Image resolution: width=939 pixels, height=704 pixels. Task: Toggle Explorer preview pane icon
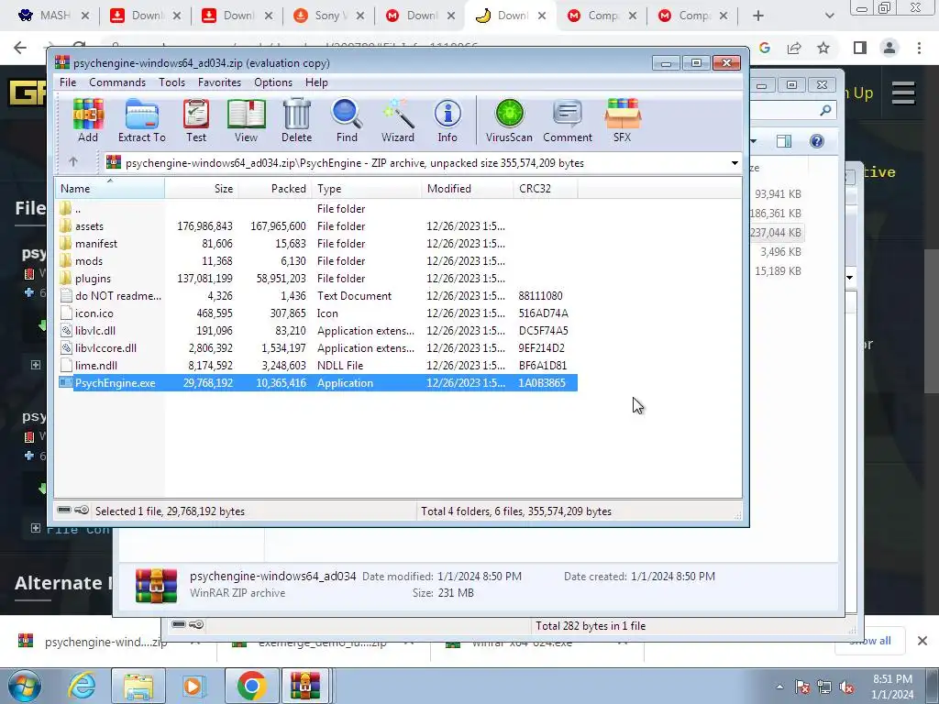point(784,140)
